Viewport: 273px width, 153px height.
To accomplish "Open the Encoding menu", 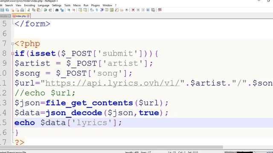I will pos(29,6).
